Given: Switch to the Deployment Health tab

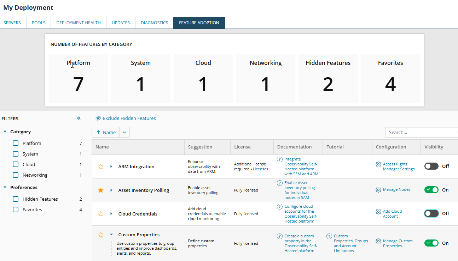Looking at the screenshot, I should 79,23.
